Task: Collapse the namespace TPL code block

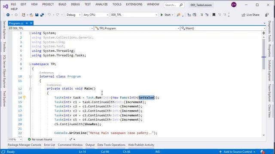Action: [31, 64]
